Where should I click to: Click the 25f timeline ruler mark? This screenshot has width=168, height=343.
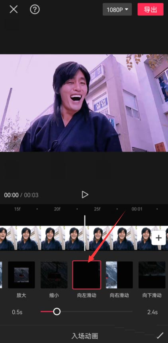coord(97,209)
